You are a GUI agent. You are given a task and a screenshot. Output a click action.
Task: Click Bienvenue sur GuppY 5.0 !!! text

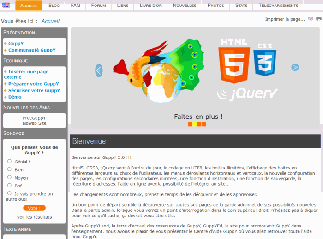coord(101,157)
